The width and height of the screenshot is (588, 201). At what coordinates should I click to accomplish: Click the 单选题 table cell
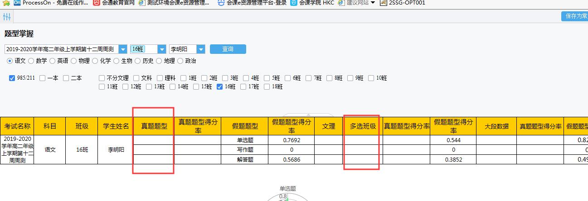click(x=245, y=140)
